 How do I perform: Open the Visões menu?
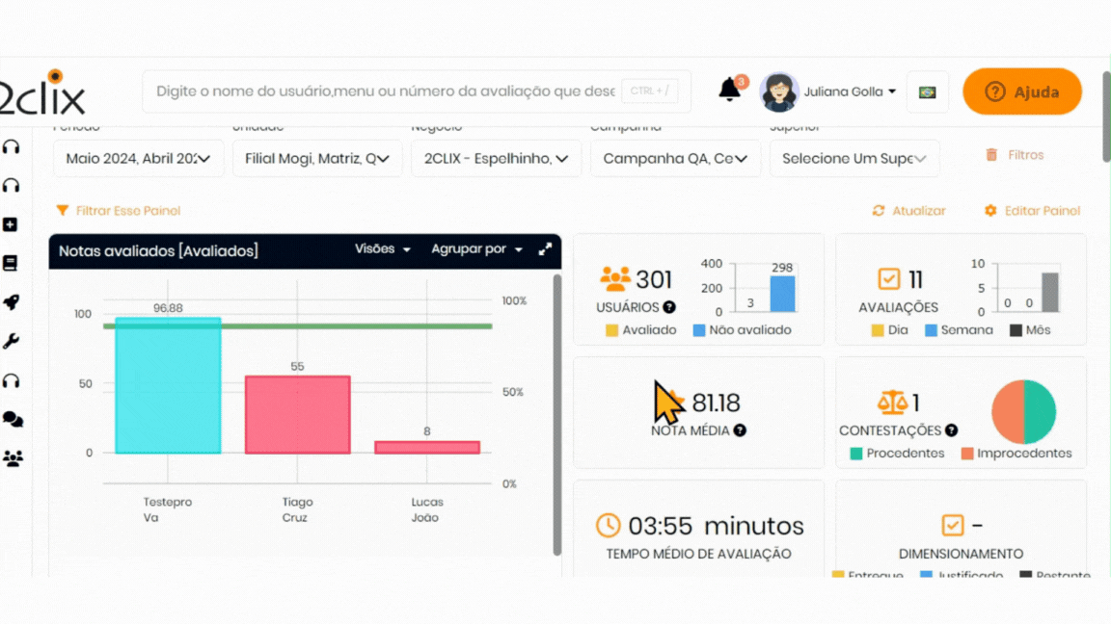coord(382,249)
